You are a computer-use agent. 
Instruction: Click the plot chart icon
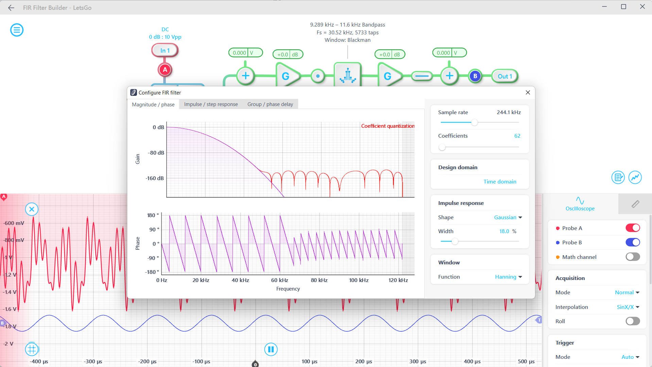[x=635, y=177]
